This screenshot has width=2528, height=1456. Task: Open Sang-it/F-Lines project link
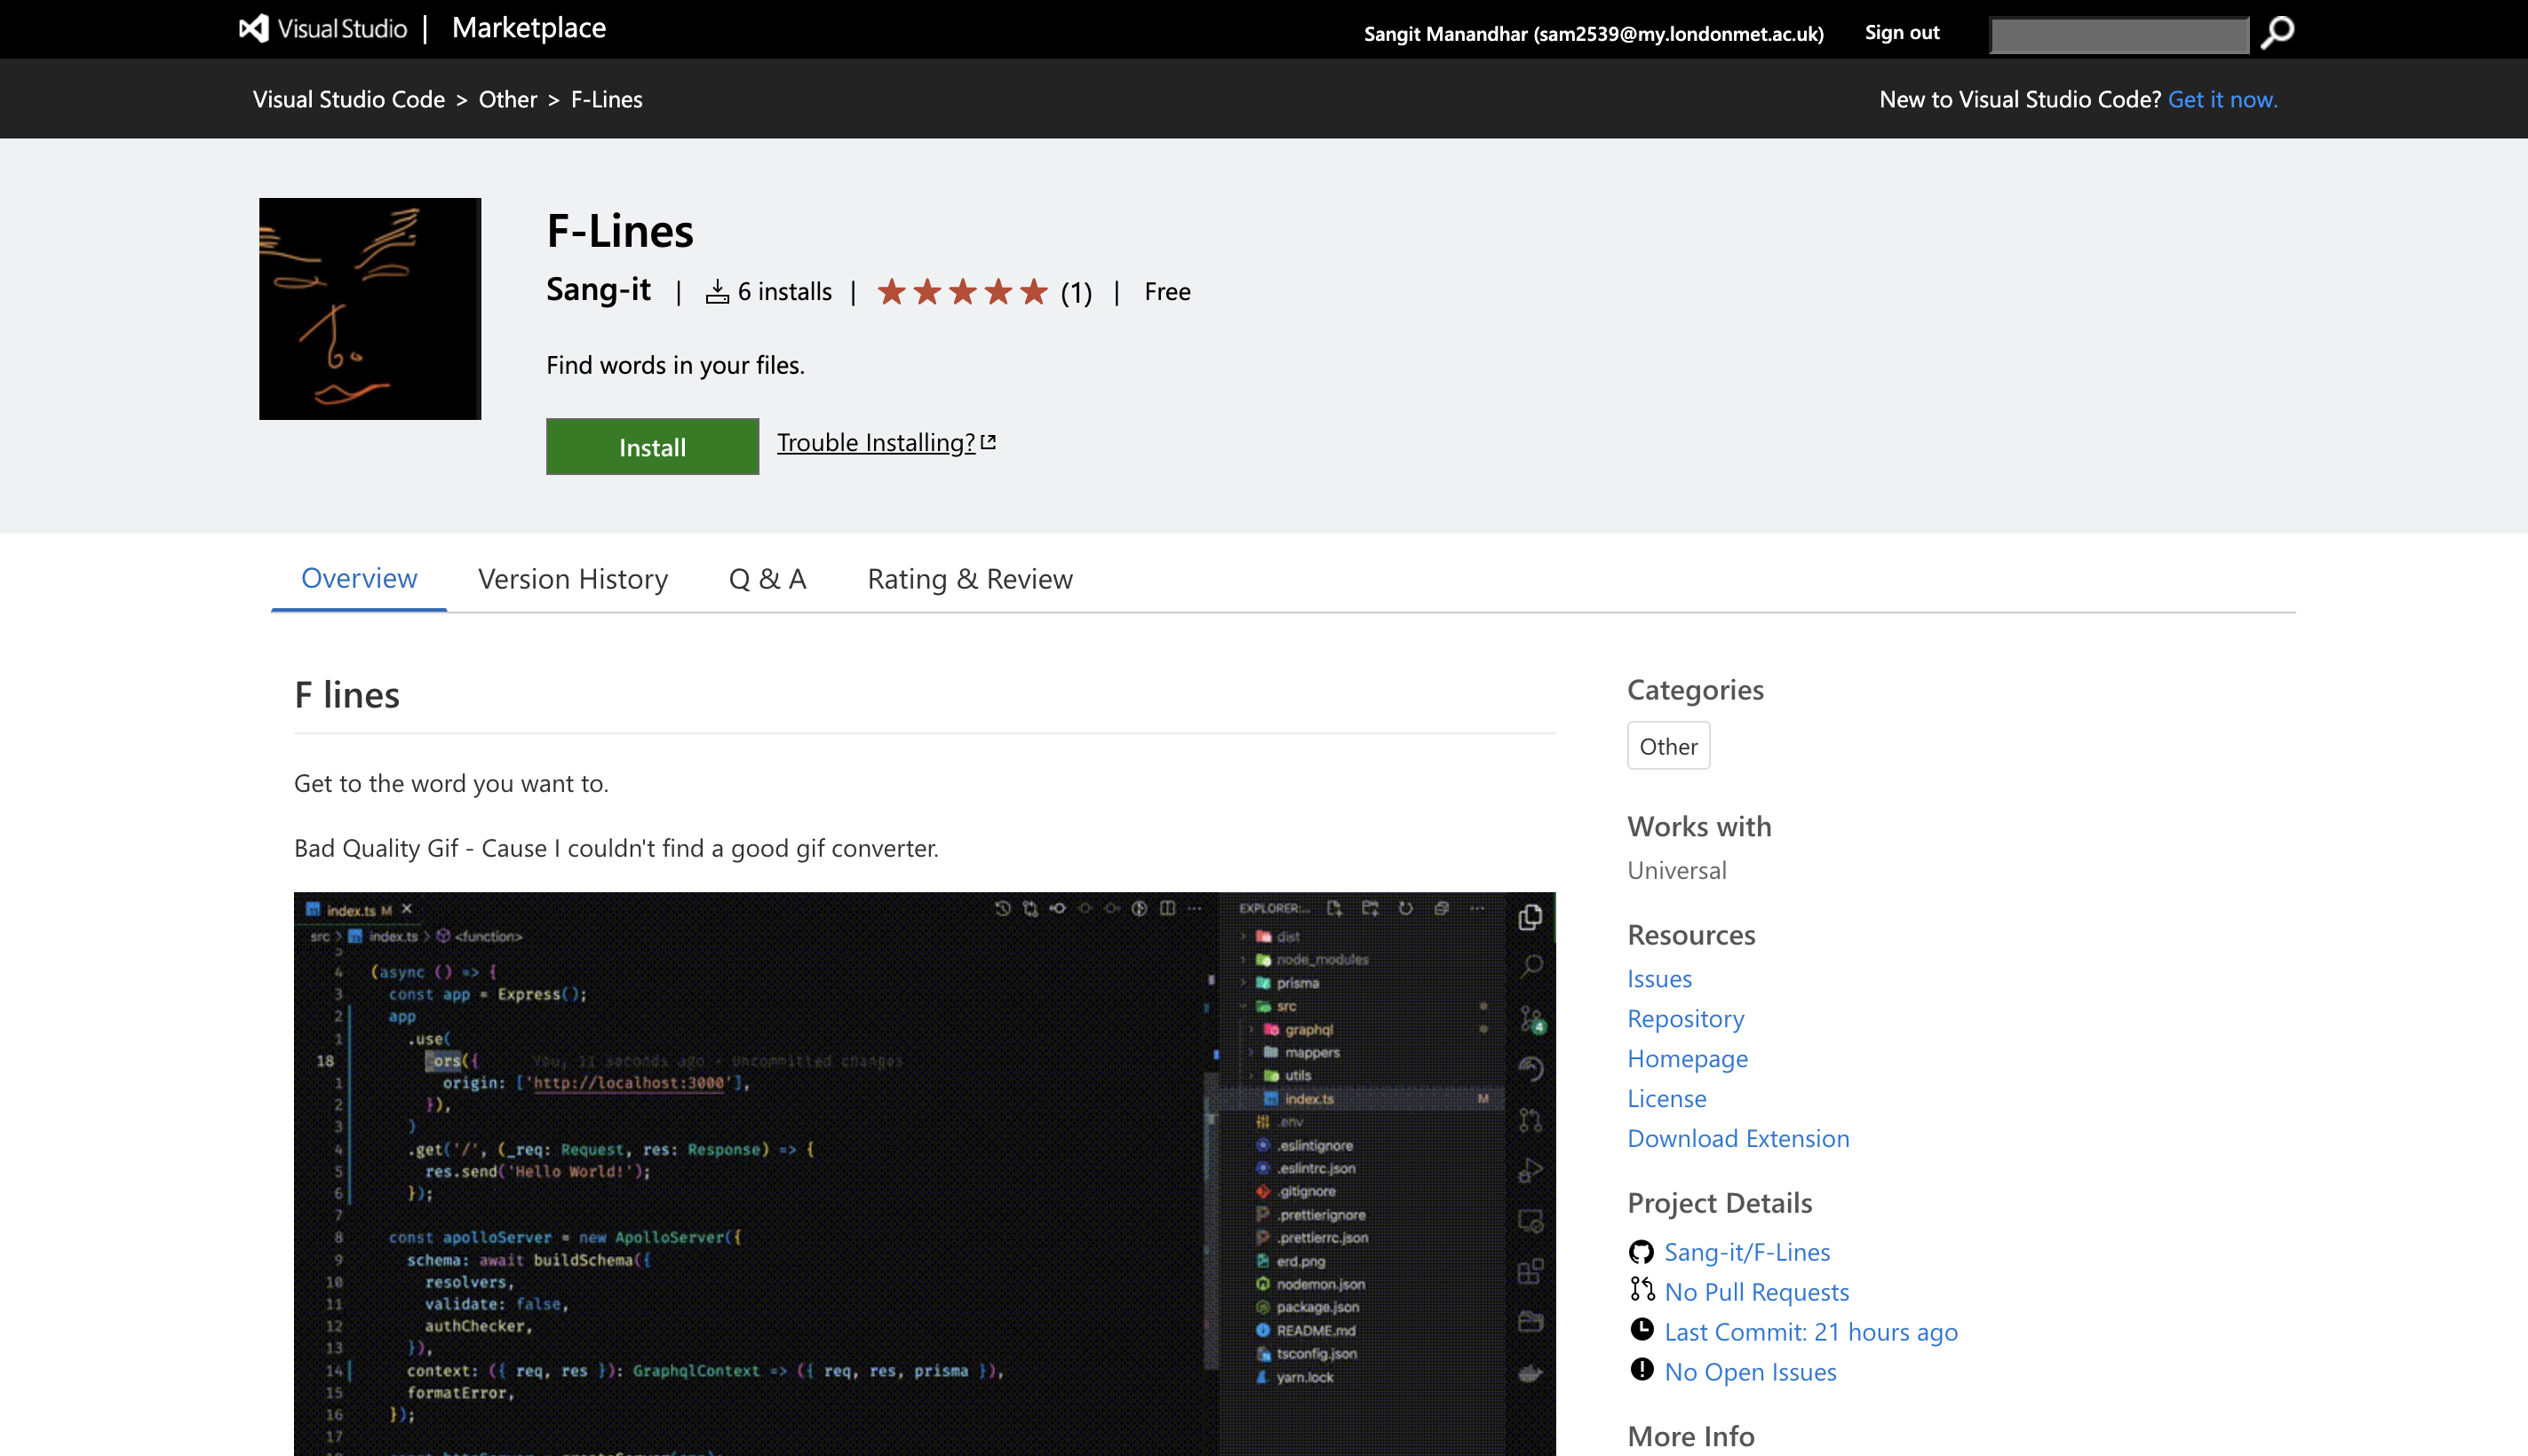coord(1746,1252)
